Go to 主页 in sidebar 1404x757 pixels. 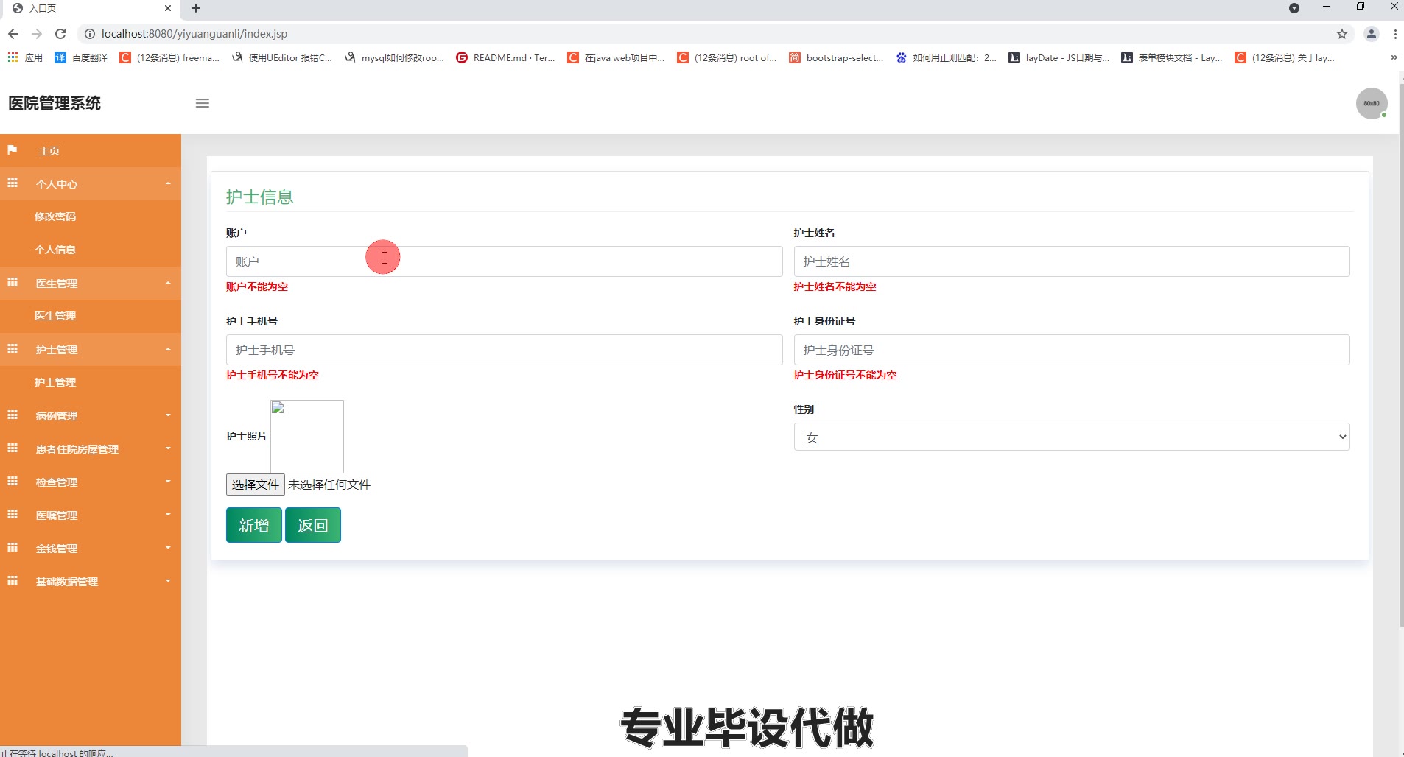point(49,151)
